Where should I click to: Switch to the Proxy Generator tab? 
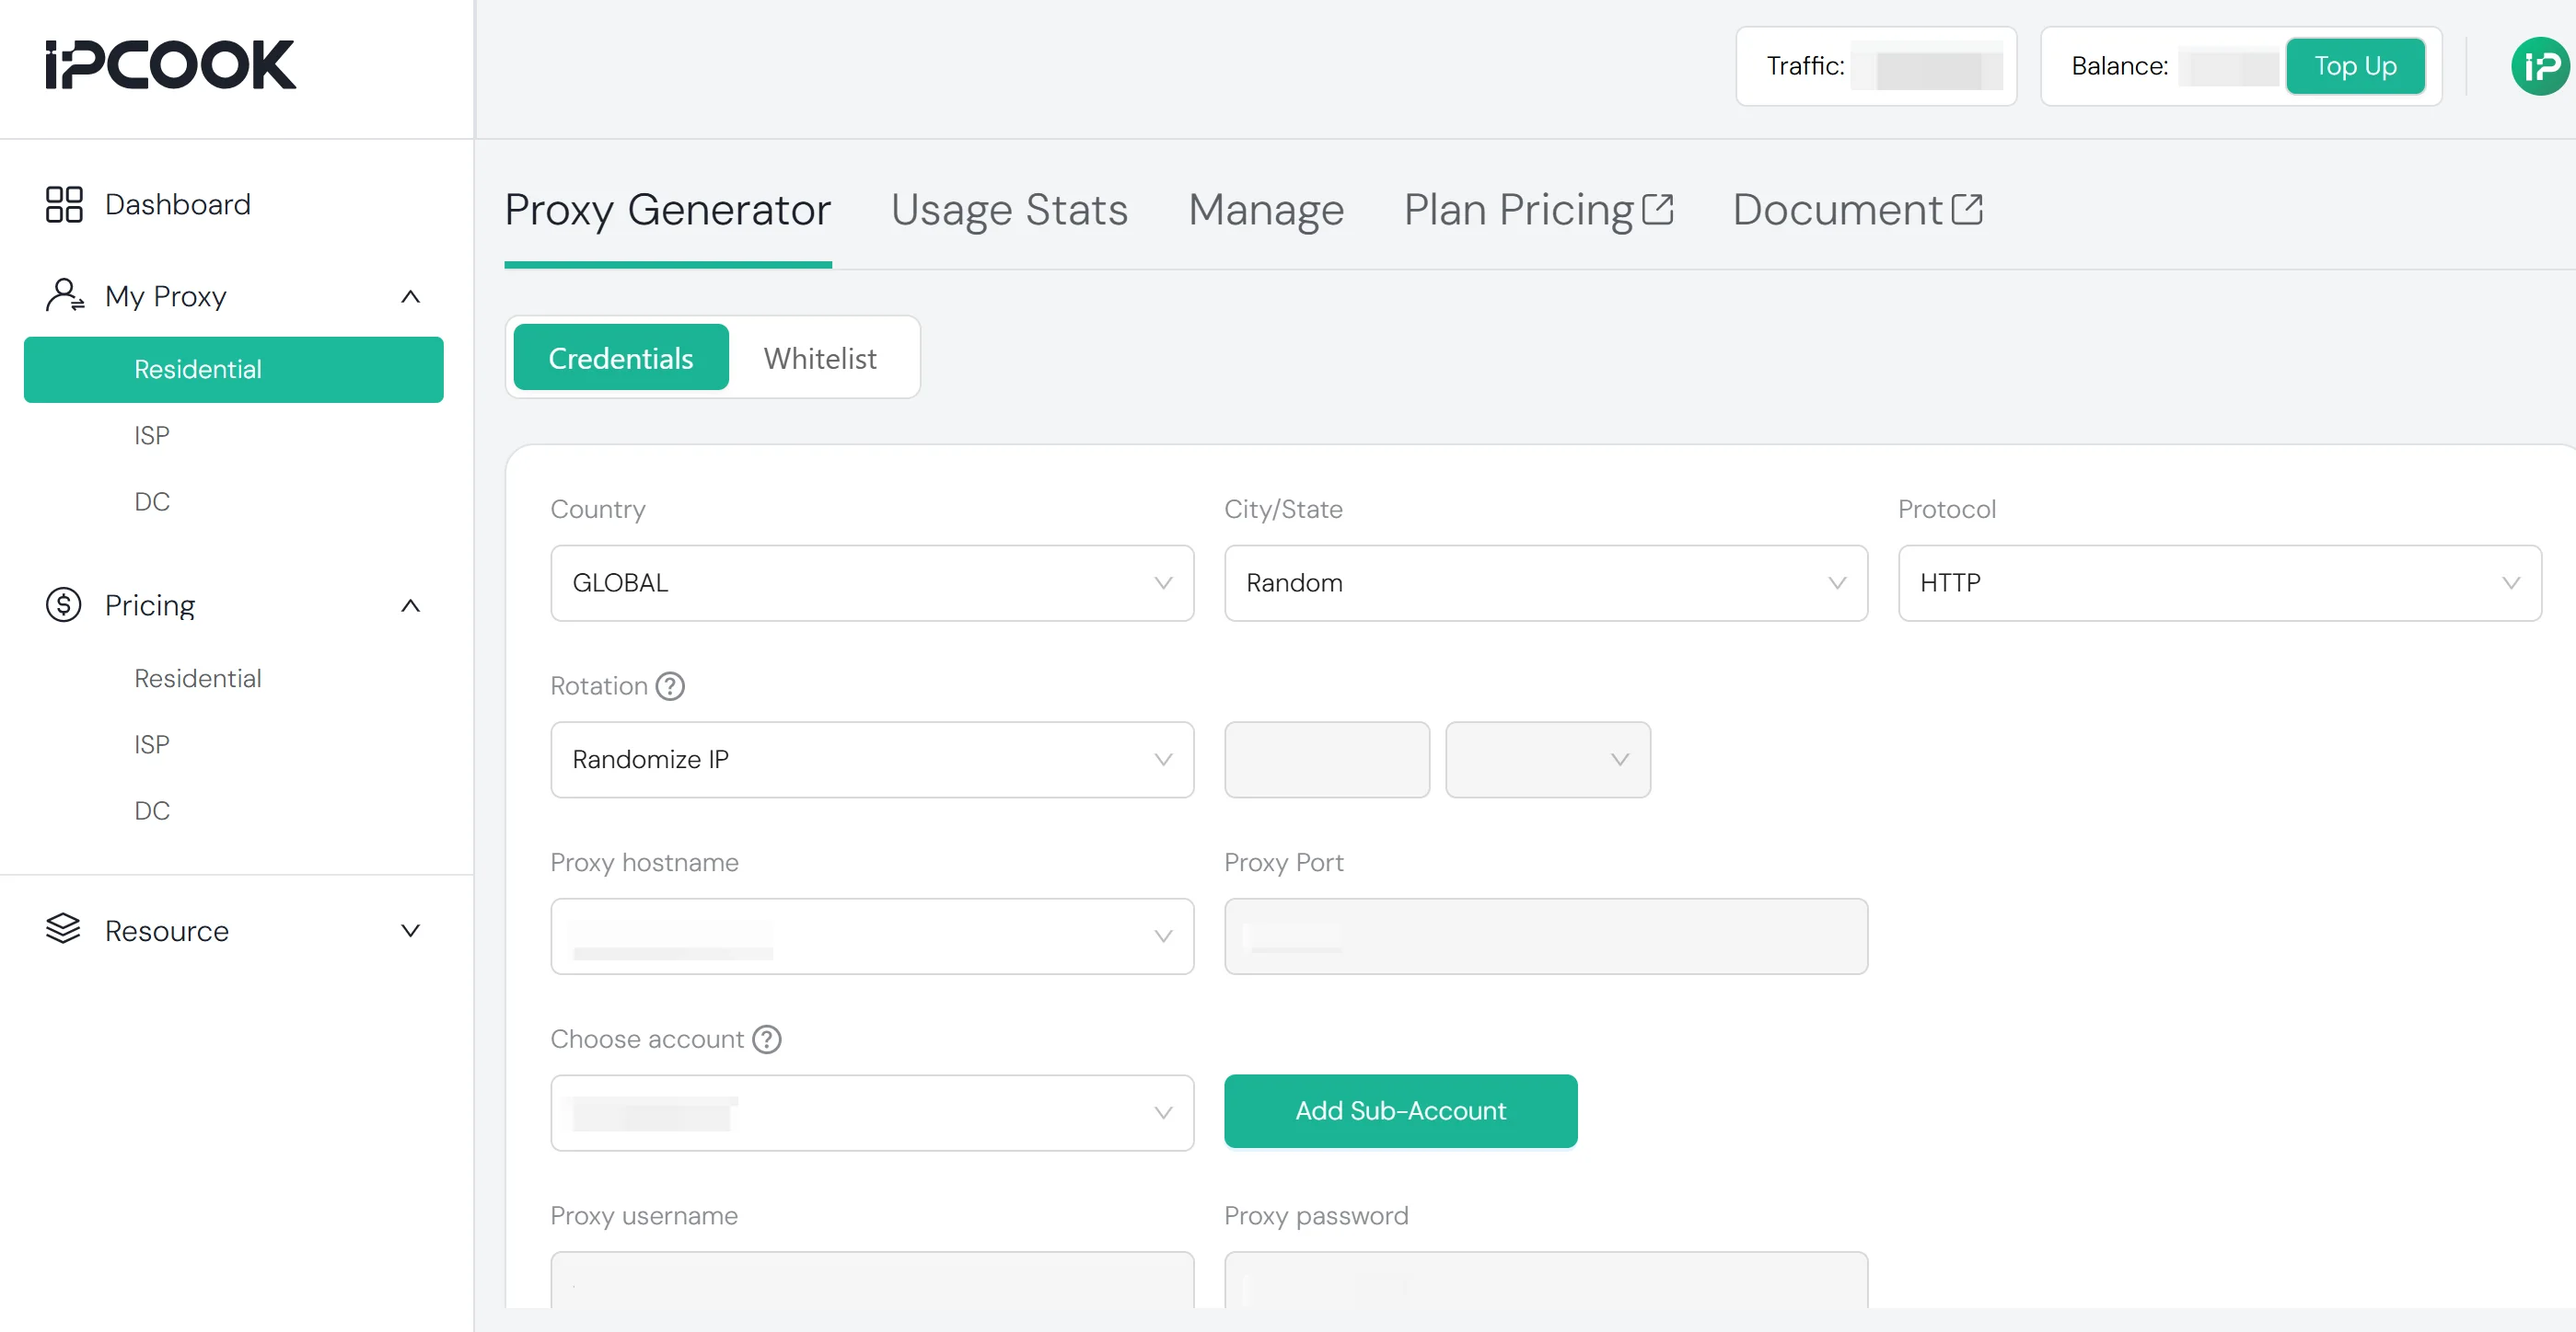pyautogui.click(x=668, y=210)
